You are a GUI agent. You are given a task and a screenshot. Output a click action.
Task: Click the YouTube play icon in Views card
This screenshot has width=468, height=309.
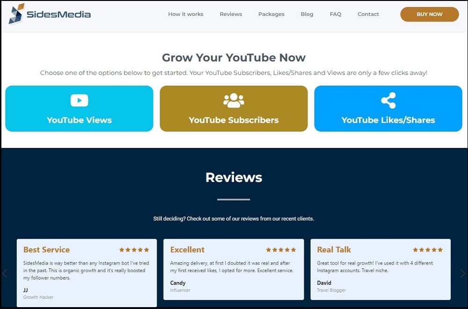[79, 100]
